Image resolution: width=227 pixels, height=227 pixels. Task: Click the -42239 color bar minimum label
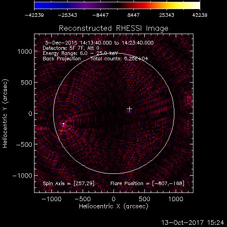(35, 15)
